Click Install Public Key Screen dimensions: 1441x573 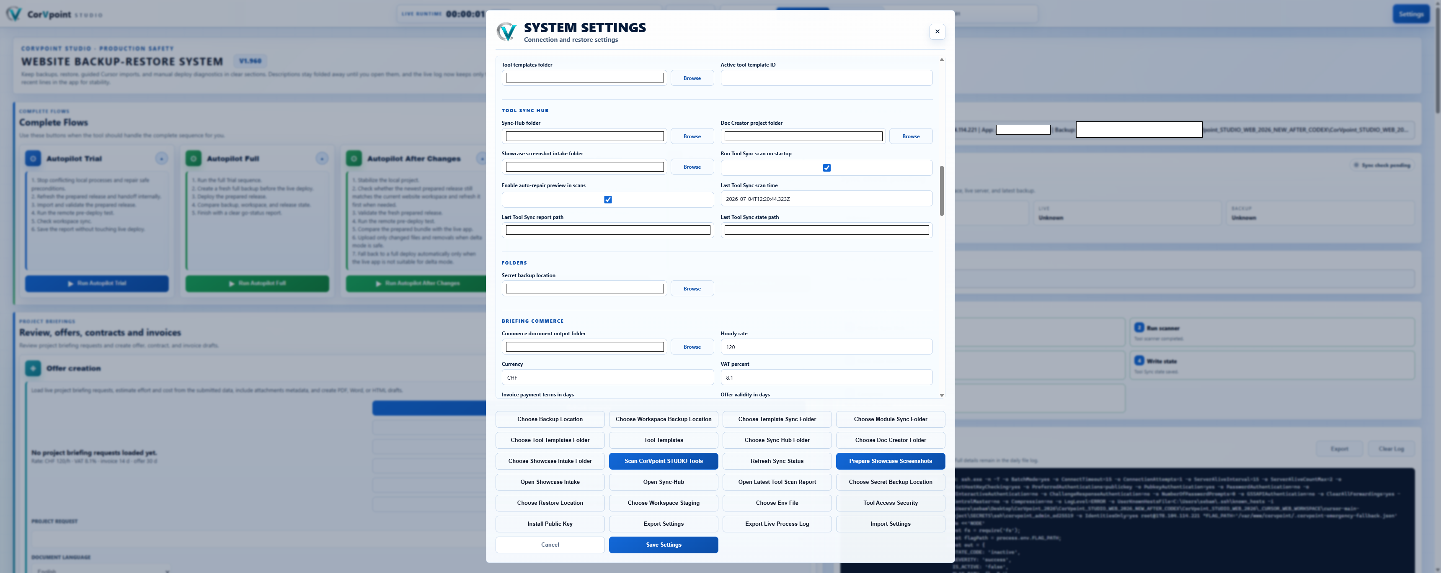(x=550, y=524)
